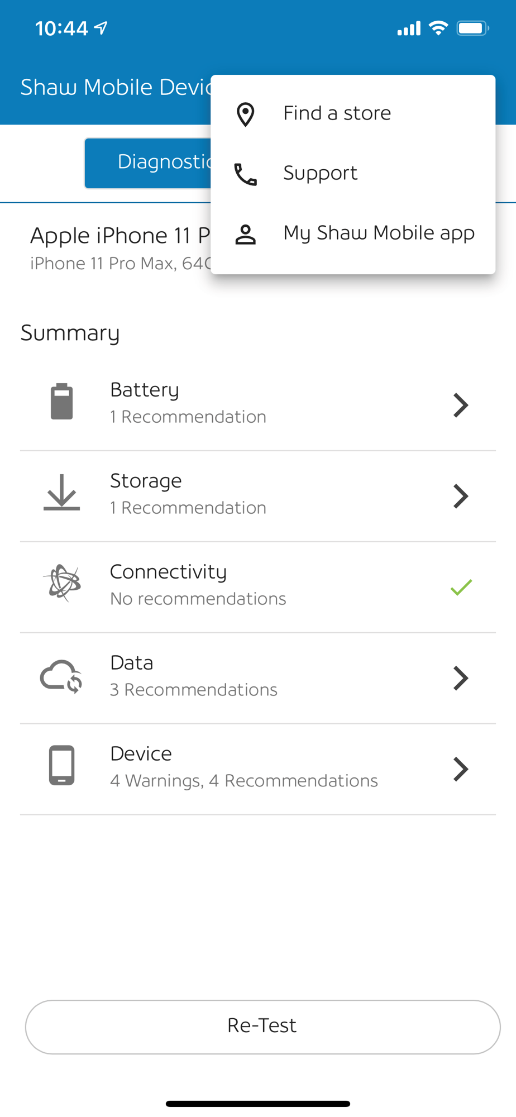
Task: Tap the Apple iPhone 11 Pro device header
Action: click(120, 247)
